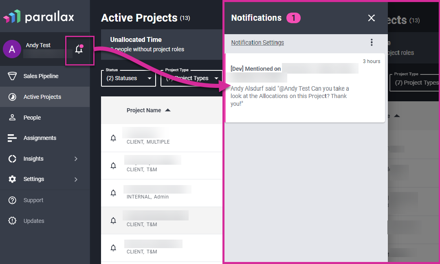The height and width of the screenshot is (264, 440).
Task: Select the Sales Pipeline icon
Action: 12,76
